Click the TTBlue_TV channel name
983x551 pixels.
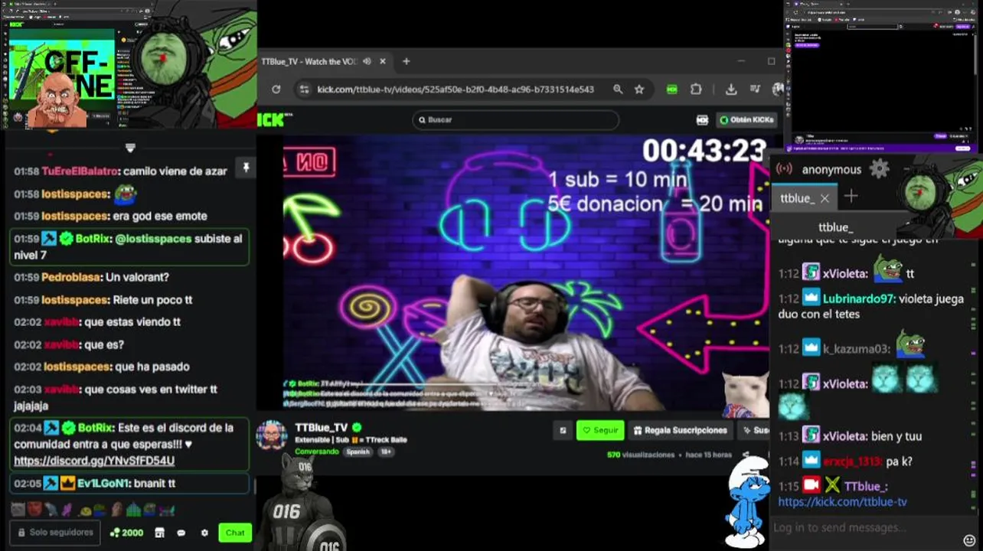[321, 428]
